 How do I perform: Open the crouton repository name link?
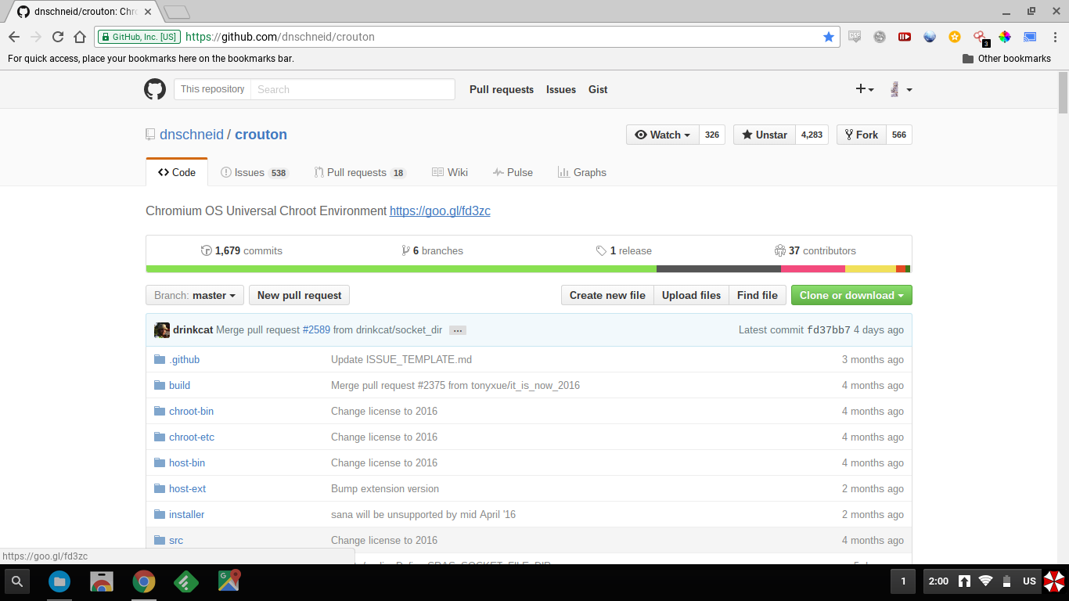(x=261, y=135)
